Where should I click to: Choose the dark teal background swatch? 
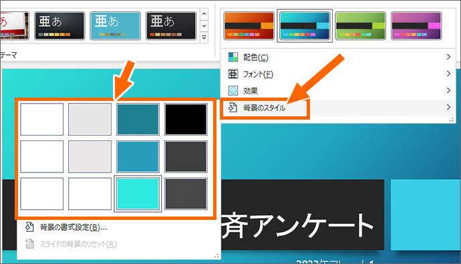[138, 120]
